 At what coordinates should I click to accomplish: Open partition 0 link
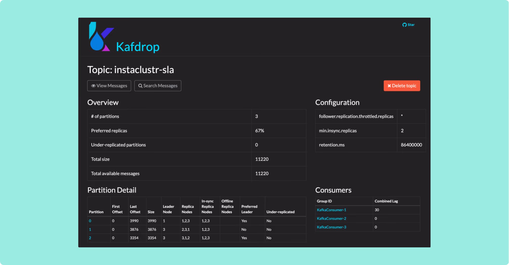[x=90, y=221]
